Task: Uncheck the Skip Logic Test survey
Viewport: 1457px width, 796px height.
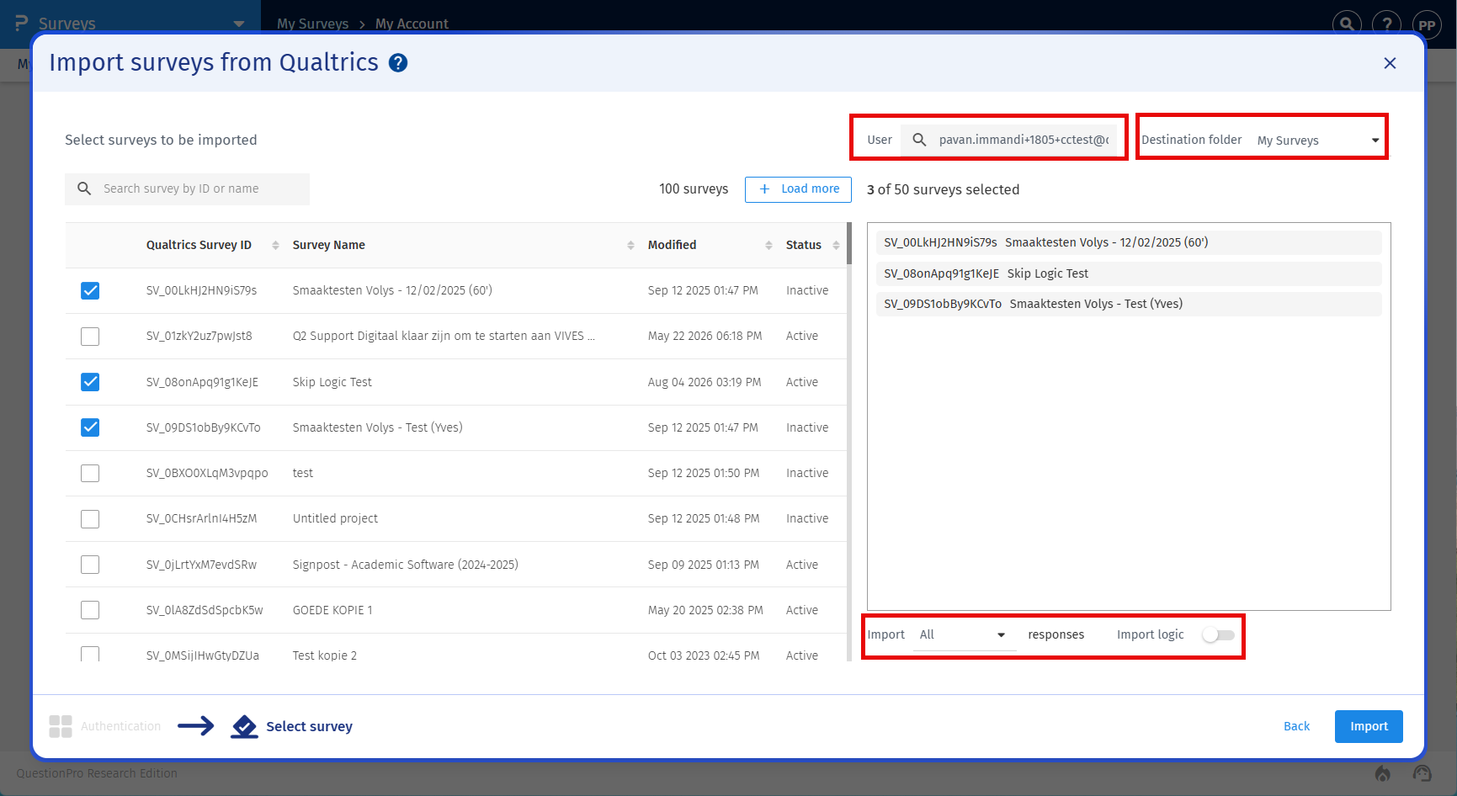Action: pos(90,382)
